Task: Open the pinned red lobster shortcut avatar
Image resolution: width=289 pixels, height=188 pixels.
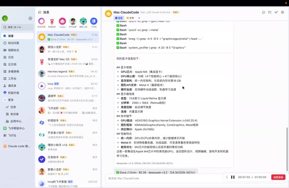Action: click(52, 21)
